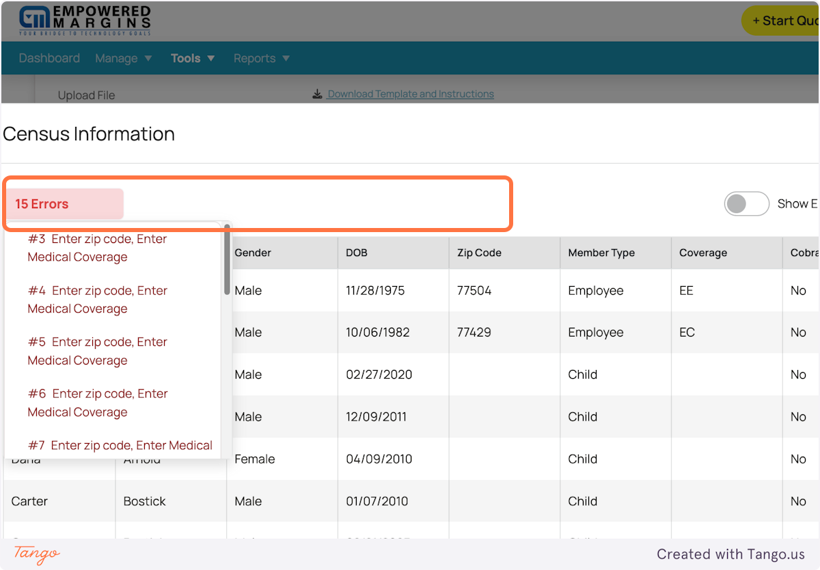
Task: Select error #3 Enter zip code entry
Action: click(x=97, y=247)
